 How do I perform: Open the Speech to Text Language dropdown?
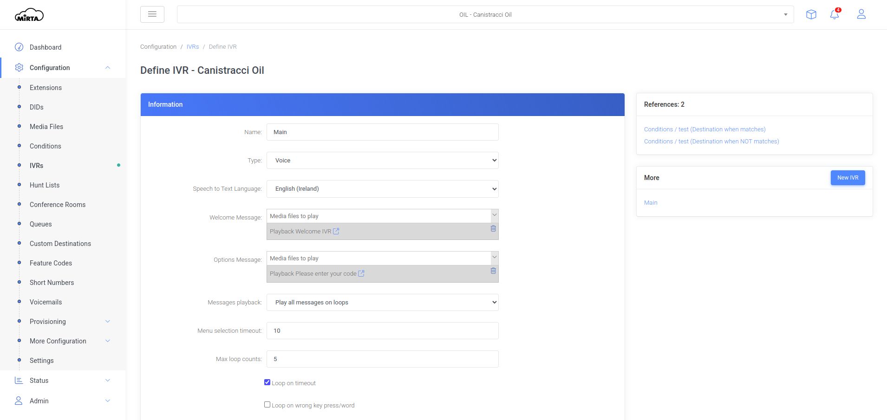pos(383,188)
